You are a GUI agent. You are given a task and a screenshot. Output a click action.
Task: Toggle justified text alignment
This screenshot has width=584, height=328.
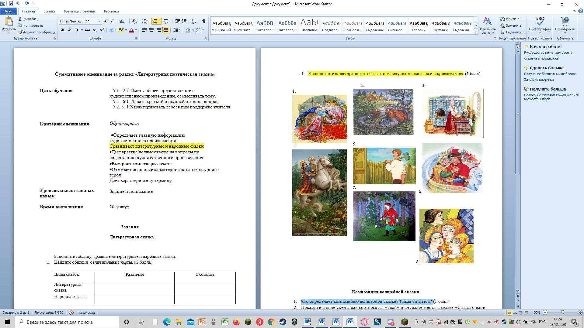point(166,30)
